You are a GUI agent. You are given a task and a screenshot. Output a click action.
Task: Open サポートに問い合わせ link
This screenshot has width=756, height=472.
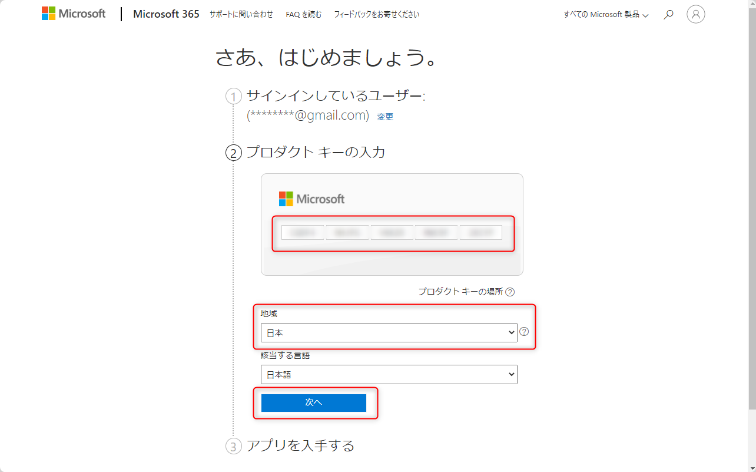241,14
